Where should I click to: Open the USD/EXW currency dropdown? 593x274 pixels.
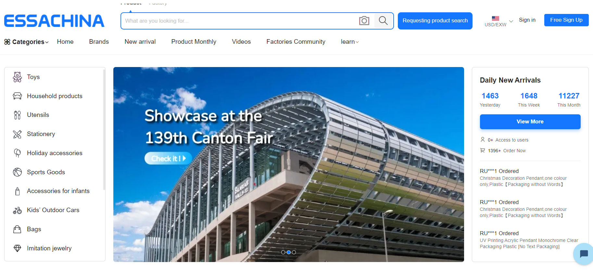[498, 21]
